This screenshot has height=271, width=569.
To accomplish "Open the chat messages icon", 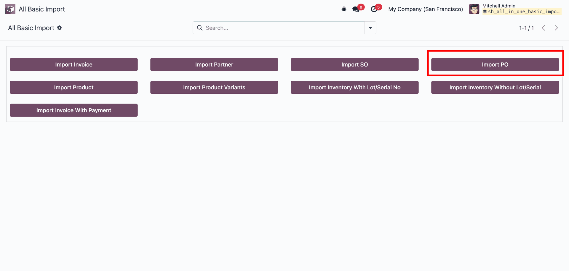I will (x=356, y=9).
